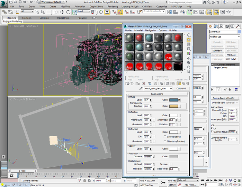This screenshot has width=242, height=187.
Task: Collapse the Basic options rollout
Action: pos(157,94)
